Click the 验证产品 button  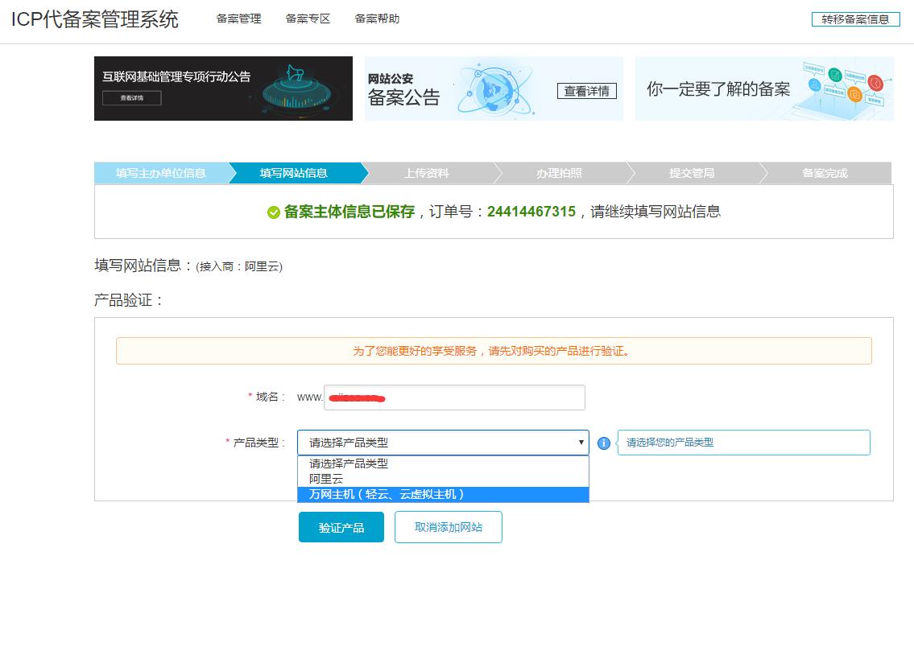tap(341, 527)
